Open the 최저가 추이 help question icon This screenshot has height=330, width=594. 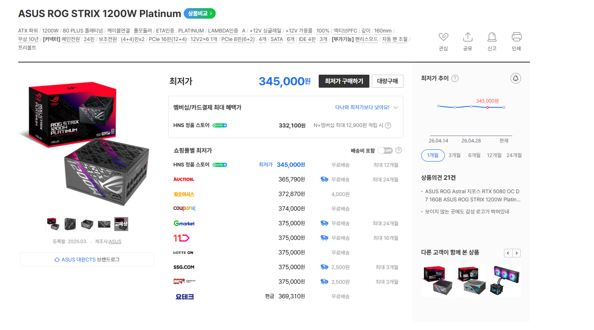pyautogui.click(x=455, y=78)
